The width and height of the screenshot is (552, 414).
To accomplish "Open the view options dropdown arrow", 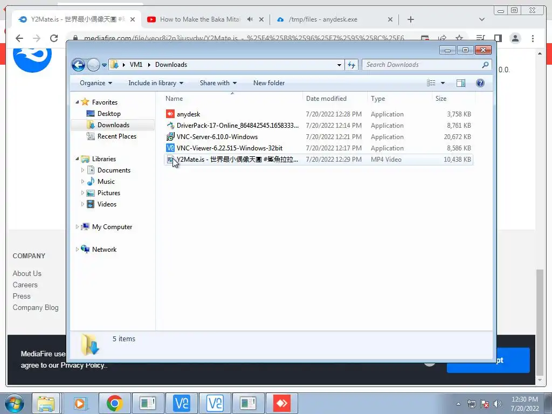I will coord(443,83).
